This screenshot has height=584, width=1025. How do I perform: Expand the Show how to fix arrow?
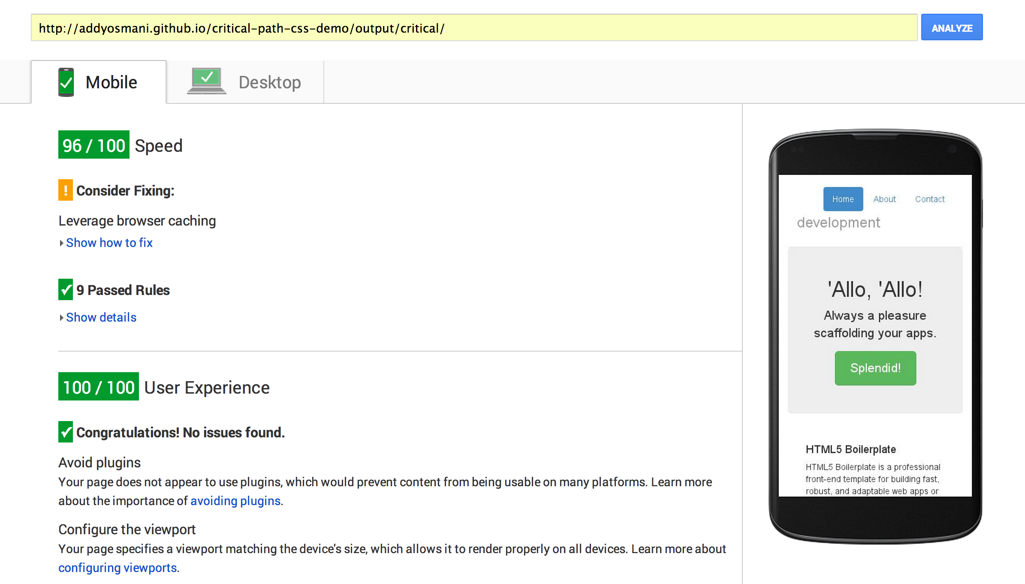61,243
